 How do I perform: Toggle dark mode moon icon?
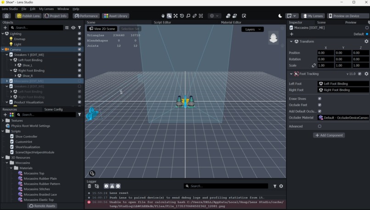click(280, 16)
